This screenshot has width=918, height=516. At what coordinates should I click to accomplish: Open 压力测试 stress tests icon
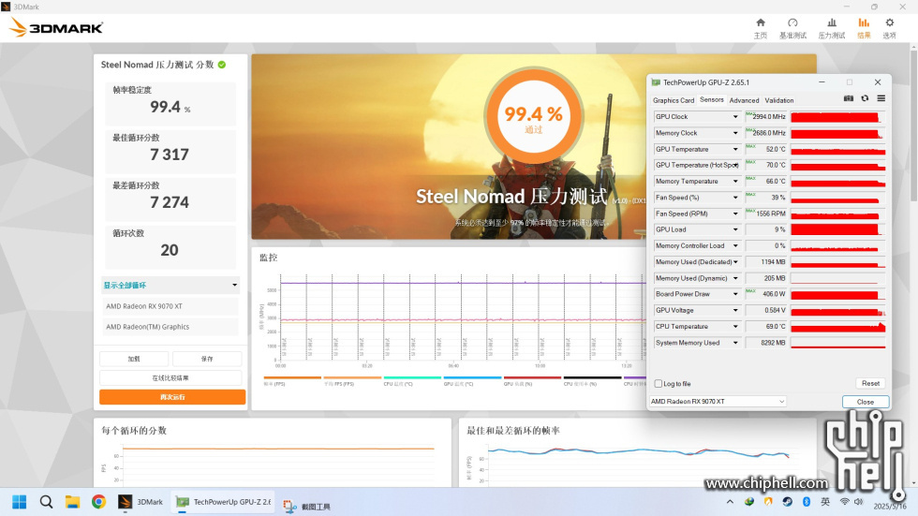coord(832,27)
